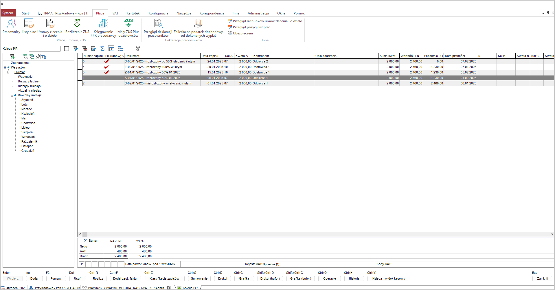Tick row selector for record number 5
Screen dimensions: 555x290
80,61
